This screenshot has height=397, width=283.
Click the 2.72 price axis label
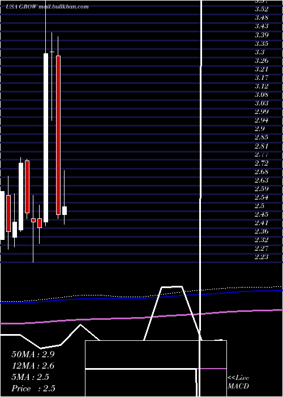(261, 163)
